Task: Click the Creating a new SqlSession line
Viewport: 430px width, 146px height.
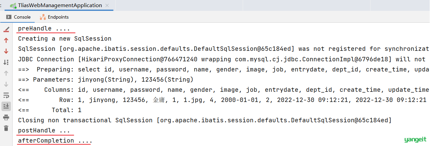Action: click(x=65, y=39)
